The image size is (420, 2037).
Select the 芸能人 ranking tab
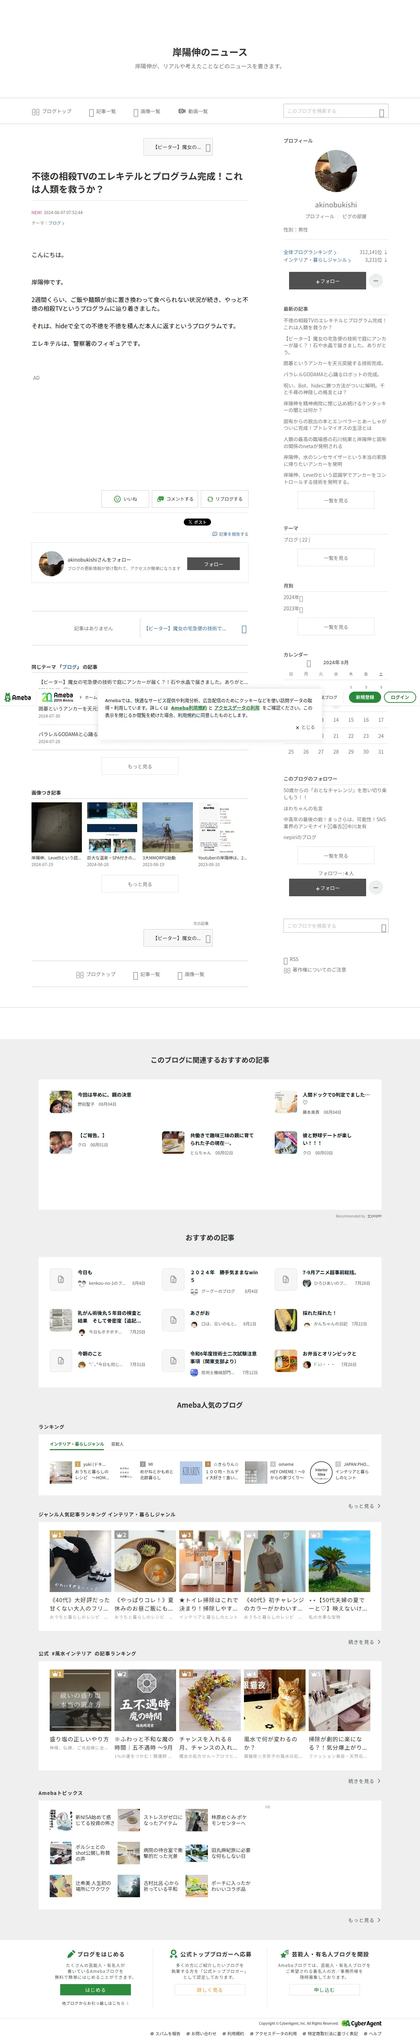[117, 1444]
